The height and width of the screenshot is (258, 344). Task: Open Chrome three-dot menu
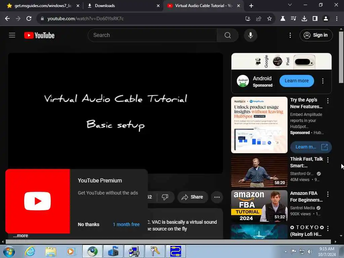pyautogui.click(x=337, y=19)
